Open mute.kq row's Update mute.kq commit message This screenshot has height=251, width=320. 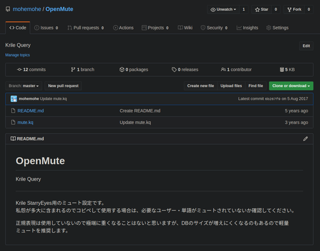(x=135, y=122)
